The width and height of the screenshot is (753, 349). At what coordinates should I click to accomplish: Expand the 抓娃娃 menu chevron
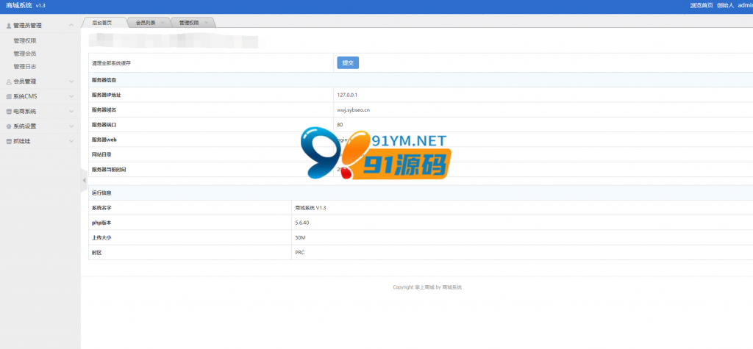coord(71,142)
